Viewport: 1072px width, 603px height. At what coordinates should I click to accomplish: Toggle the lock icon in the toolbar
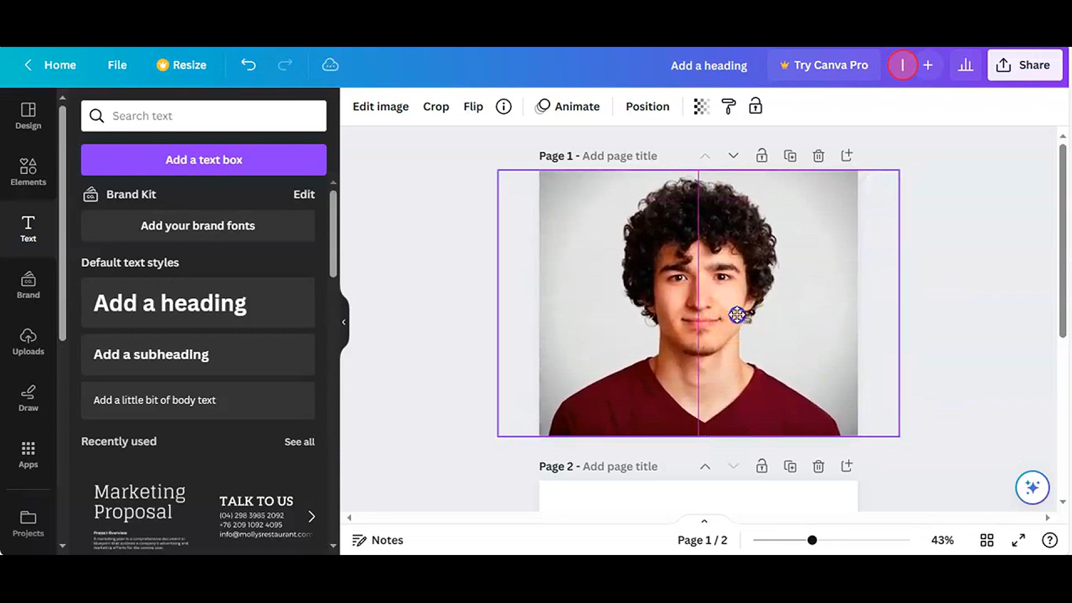(x=755, y=106)
